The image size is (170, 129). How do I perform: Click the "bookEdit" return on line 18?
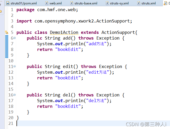click(x=68, y=106)
